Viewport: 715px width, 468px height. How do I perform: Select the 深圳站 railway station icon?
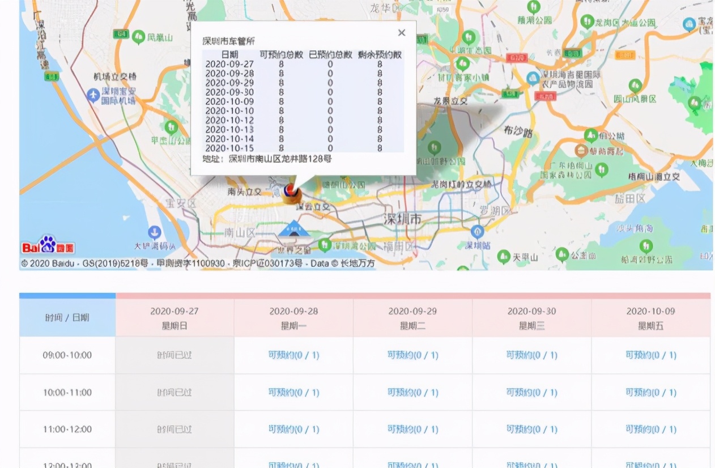click(x=478, y=231)
